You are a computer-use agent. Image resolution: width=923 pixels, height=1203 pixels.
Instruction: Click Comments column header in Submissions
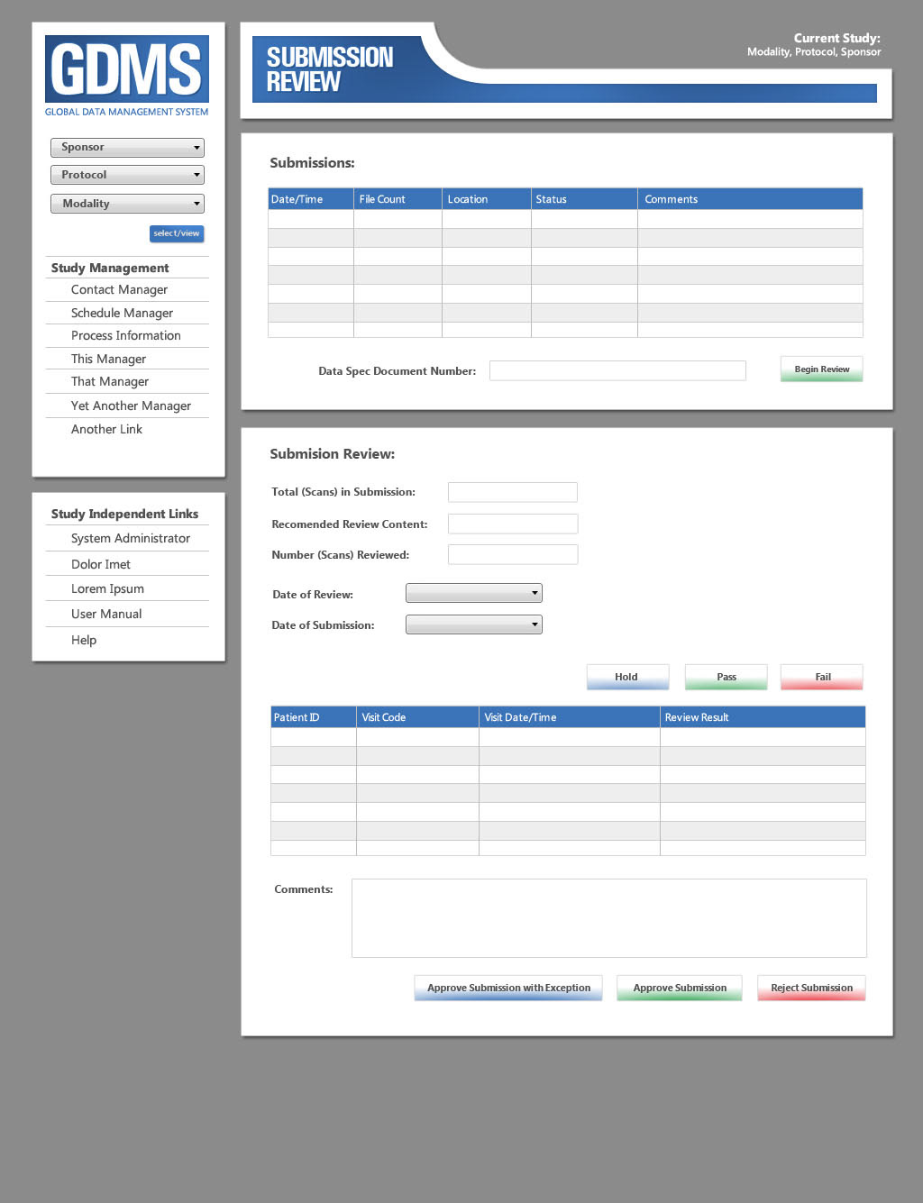[750, 199]
